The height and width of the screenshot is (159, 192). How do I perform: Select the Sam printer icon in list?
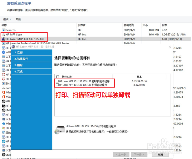pyautogui.click(x=4, y=88)
